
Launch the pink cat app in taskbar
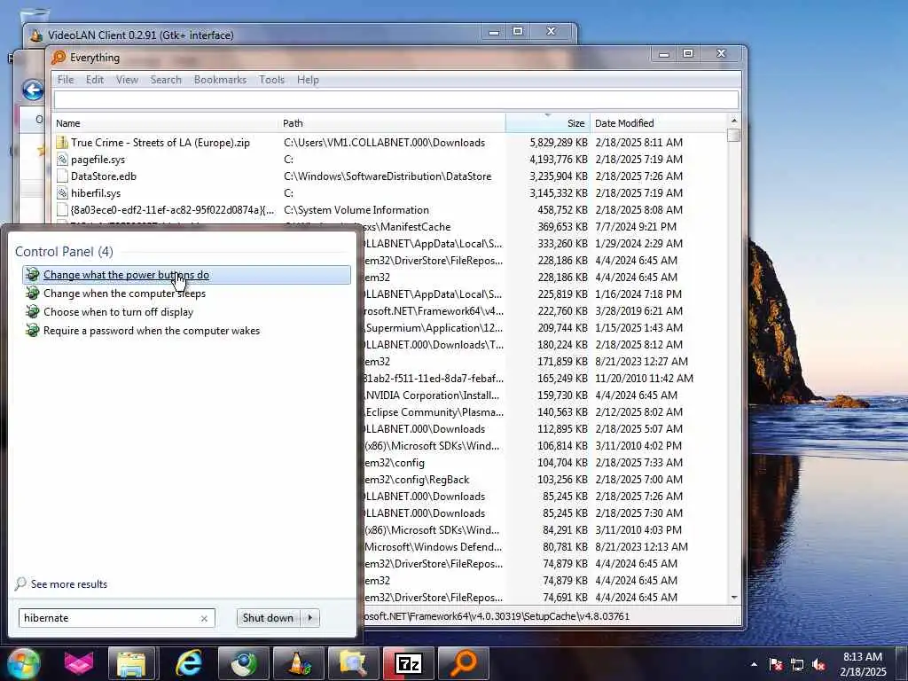click(x=79, y=663)
